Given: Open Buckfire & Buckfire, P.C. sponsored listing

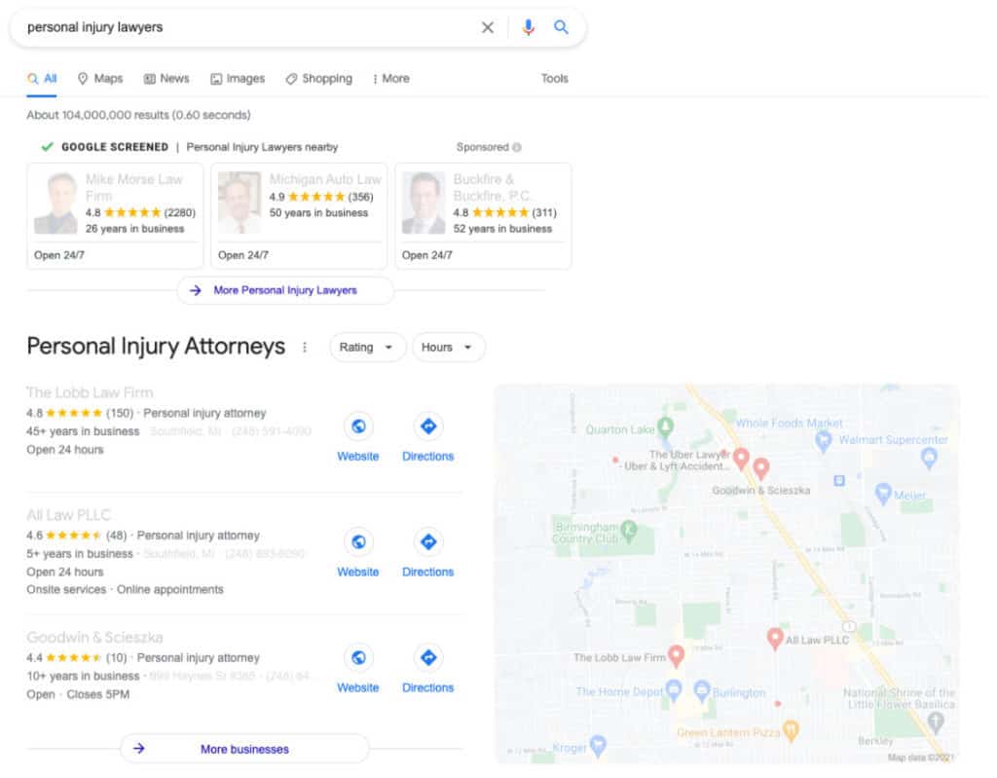Looking at the screenshot, I should [483, 216].
